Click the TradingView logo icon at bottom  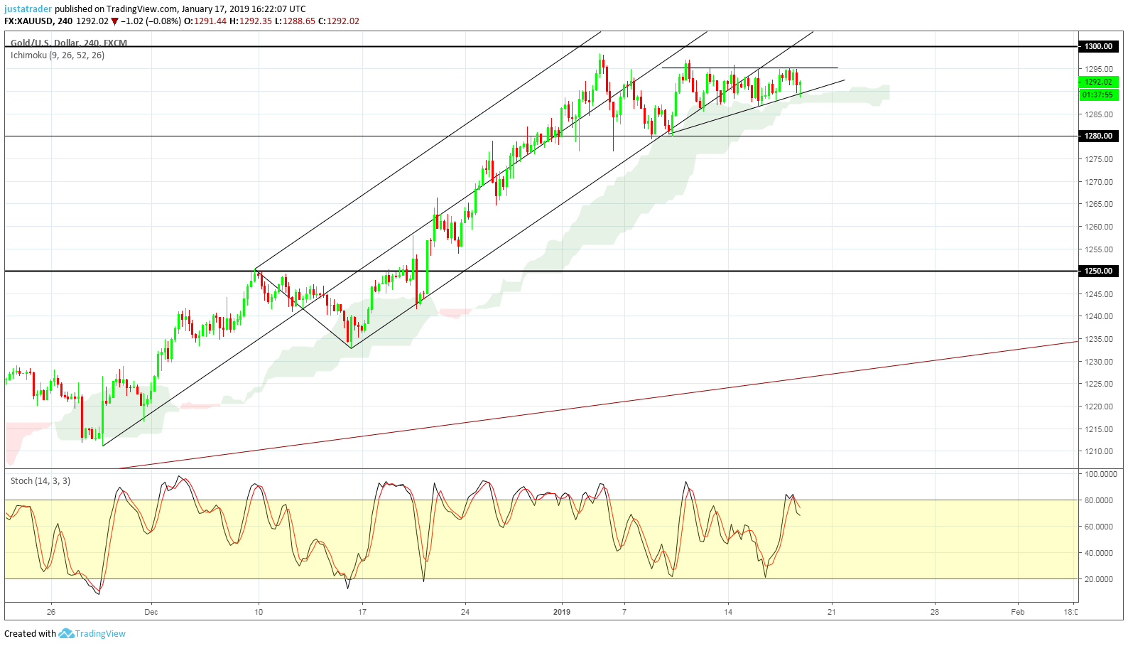66,633
